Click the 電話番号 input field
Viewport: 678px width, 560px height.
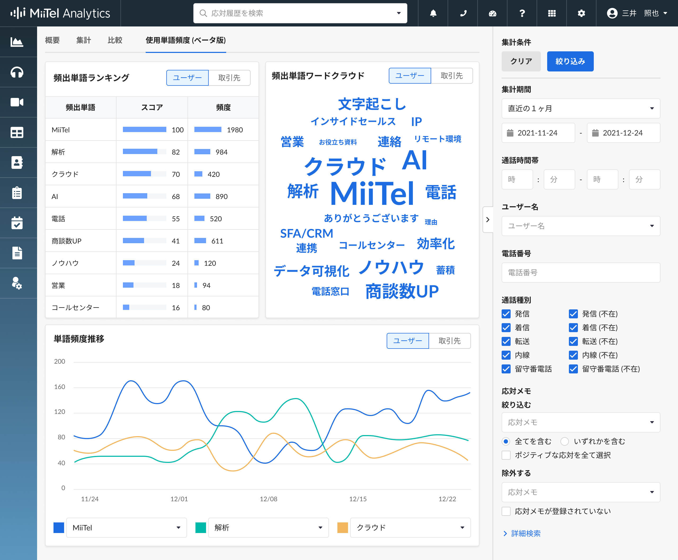(x=581, y=273)
